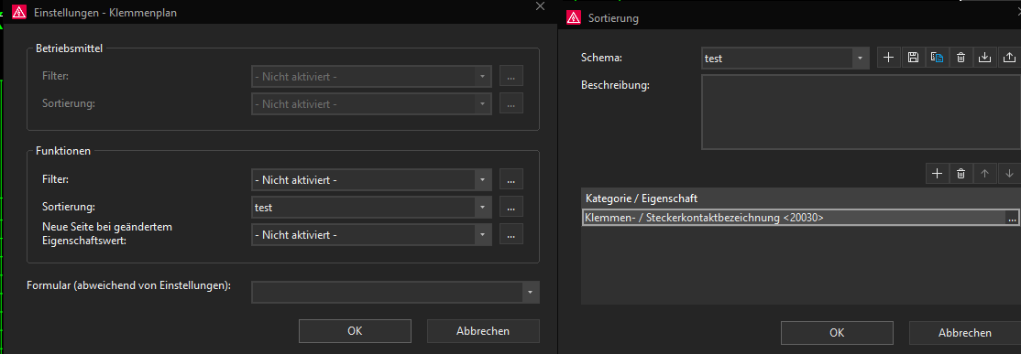Open Betriebsmittel Filter settings with ellipsis

click(x=511, y=76)
